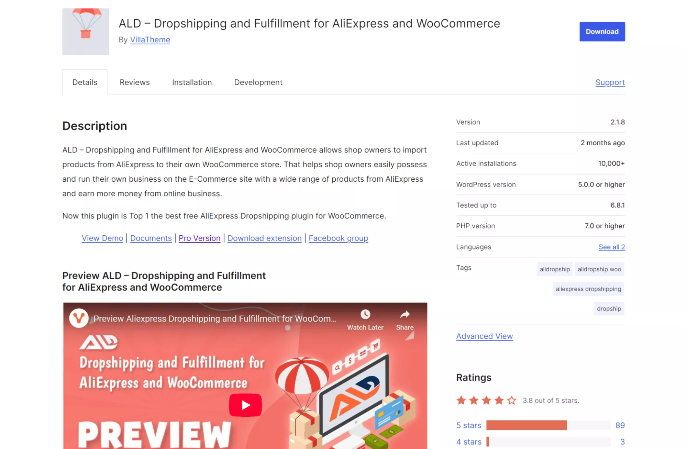Screen dimensions: 687x449
Task: Click the 3.8 out of 5 stars text
Action: point(551,401)
